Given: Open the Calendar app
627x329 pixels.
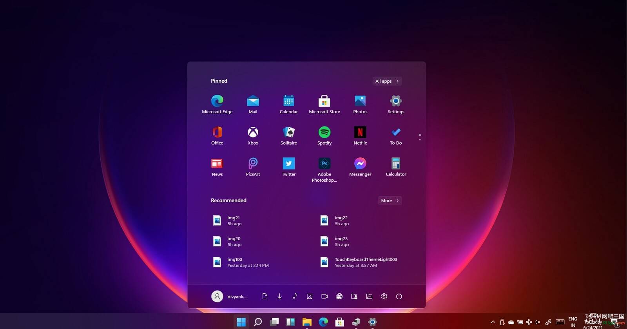Looking at the screenshot, I should coord(288,104).
